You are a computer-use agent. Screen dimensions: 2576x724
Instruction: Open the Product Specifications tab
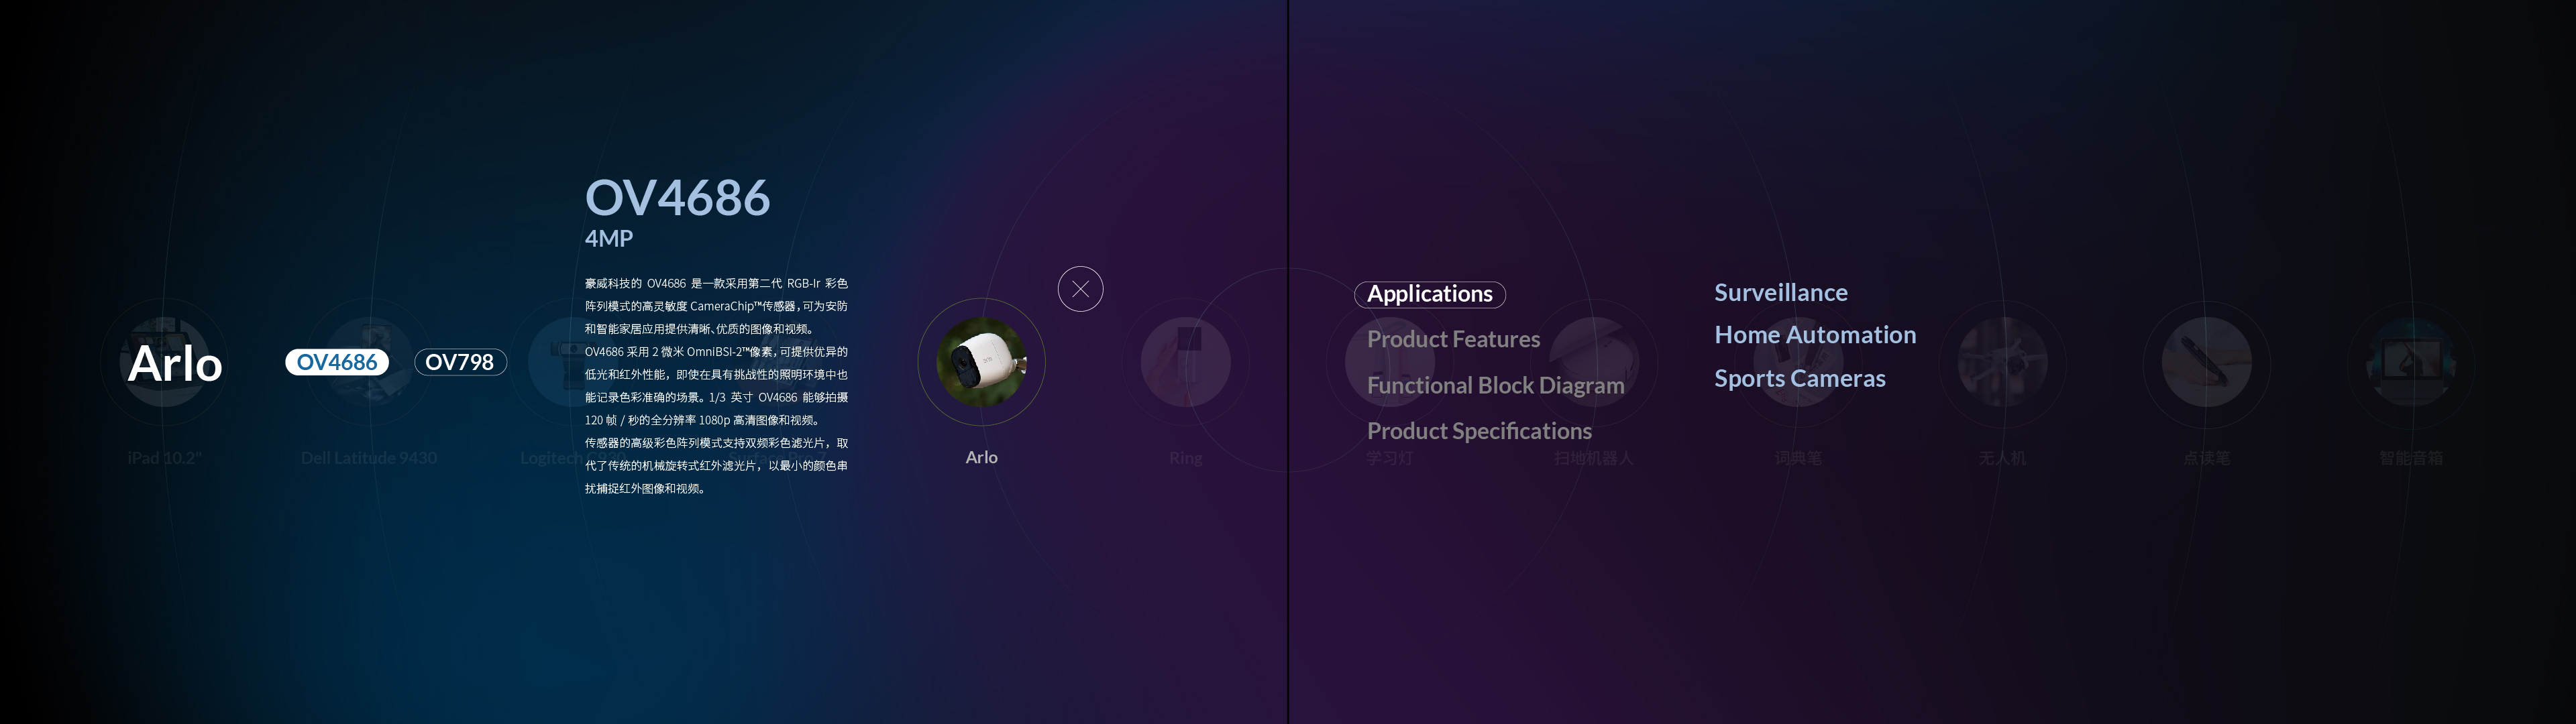[1479, 431]
